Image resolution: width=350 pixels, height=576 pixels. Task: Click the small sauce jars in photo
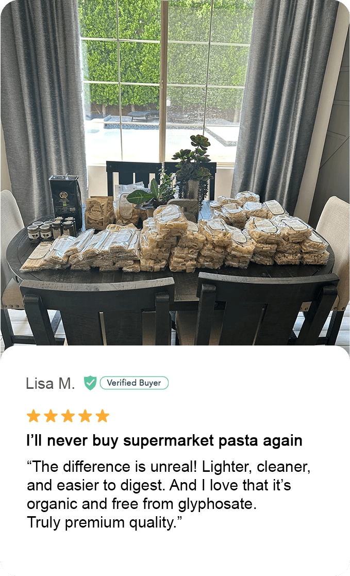click(52, 231)
